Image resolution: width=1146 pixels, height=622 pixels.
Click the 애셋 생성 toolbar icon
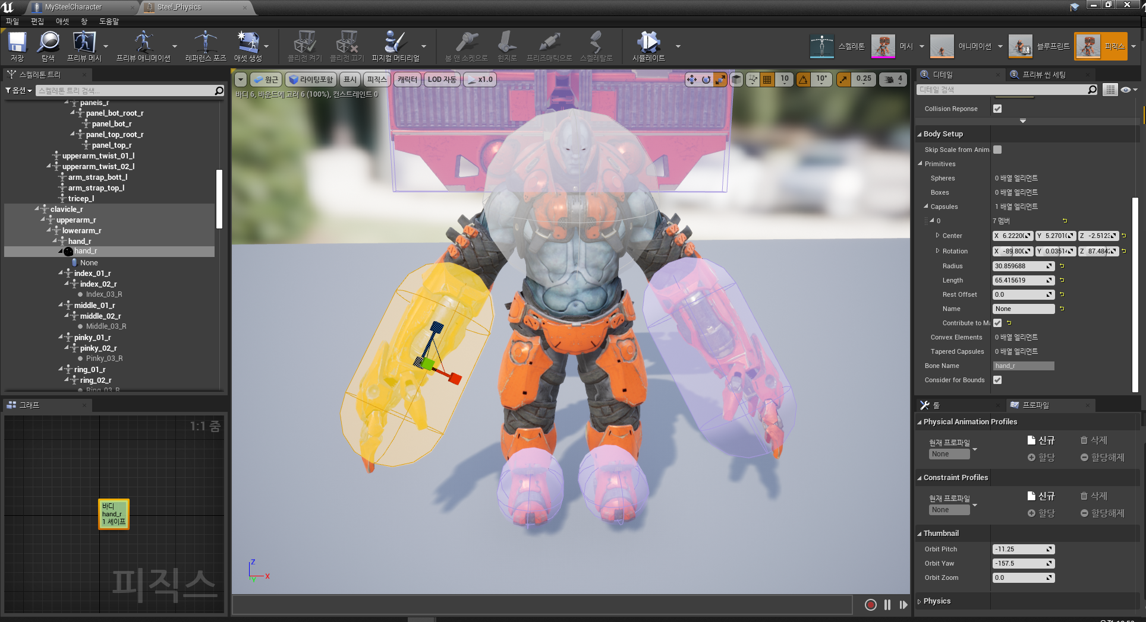(248, 46)
